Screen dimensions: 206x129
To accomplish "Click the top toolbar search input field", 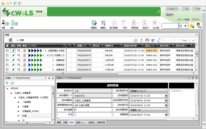I will pyautogui.click(x=170, y=26).
